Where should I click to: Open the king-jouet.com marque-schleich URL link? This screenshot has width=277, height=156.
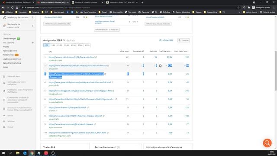point(80,91)
